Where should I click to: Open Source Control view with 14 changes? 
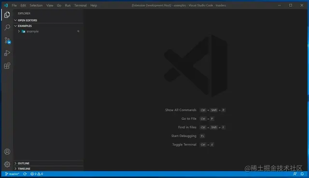pyautogui.click(x=7, y=41)
